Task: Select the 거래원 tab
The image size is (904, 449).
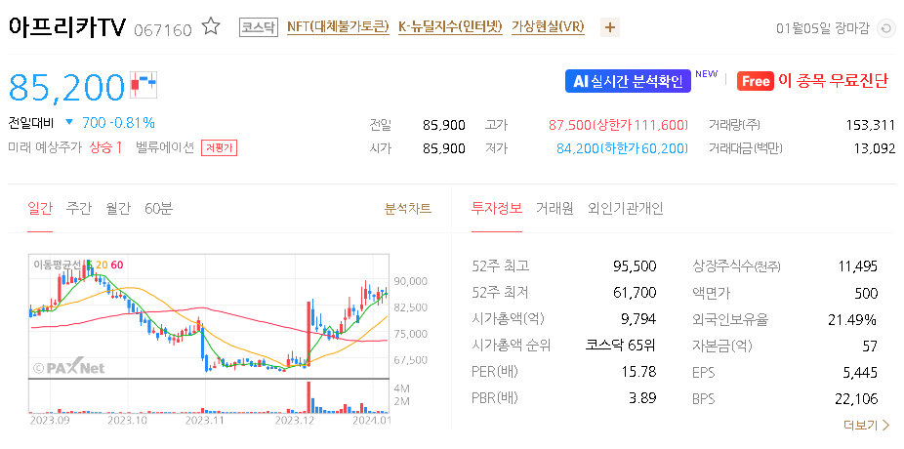Action: [555, 209]
